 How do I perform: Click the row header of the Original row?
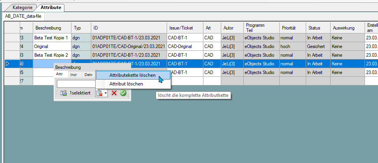pyautogui.click(x=12, y=46)
